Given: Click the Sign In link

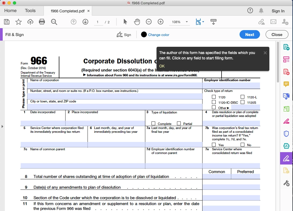Looking at the screenshot, I should [x=278, y=11].
